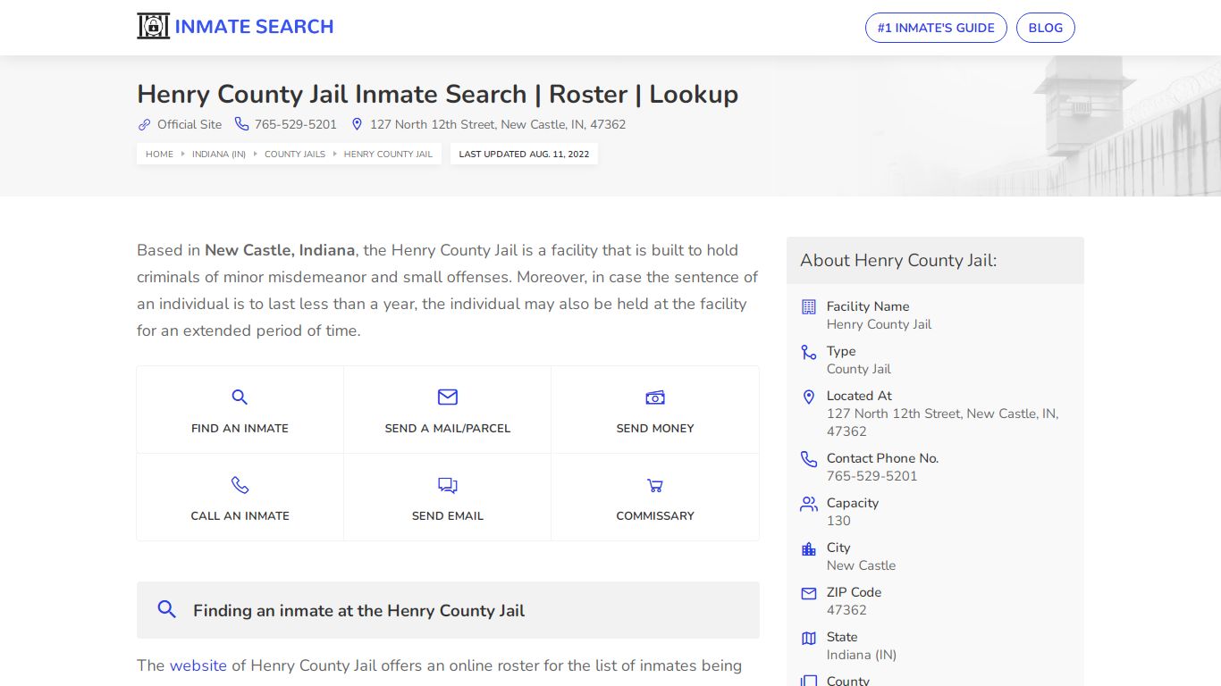Click the Type value 'County Jail'
Viewport: 1221px width, 686px height.
pos(858,369)
